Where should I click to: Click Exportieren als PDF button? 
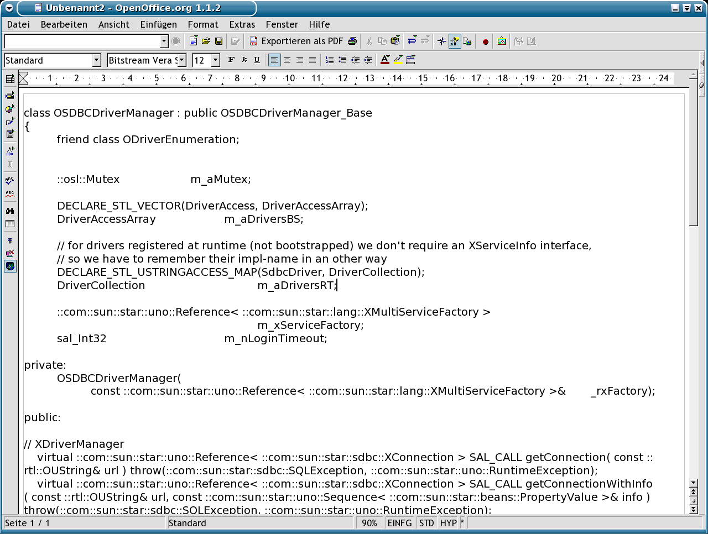[x=296, y=41]
